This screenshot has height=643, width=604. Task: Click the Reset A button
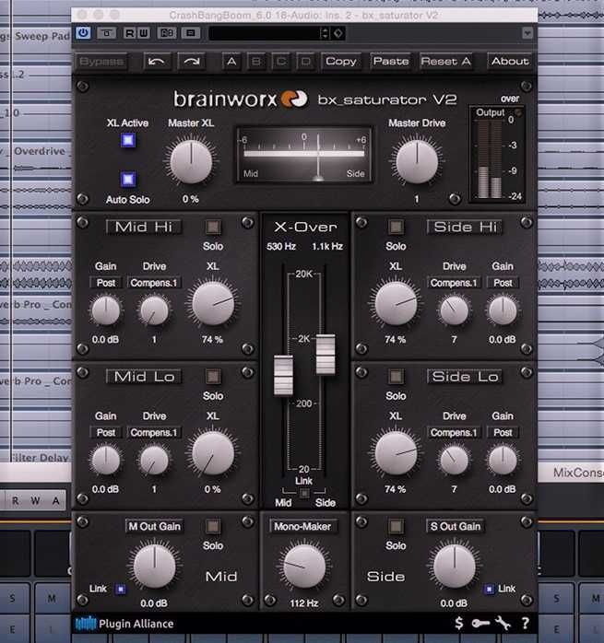(445, 62)
